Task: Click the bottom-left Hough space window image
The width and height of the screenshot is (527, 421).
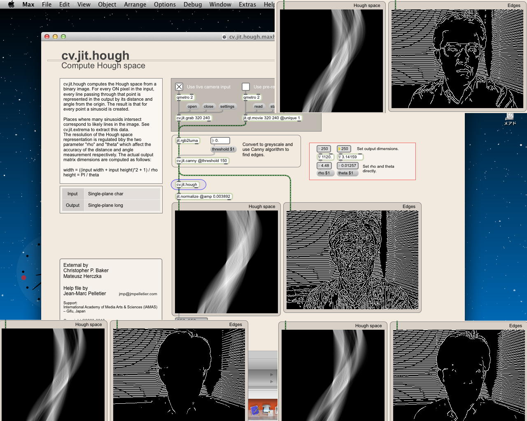Action: (53, 375)
